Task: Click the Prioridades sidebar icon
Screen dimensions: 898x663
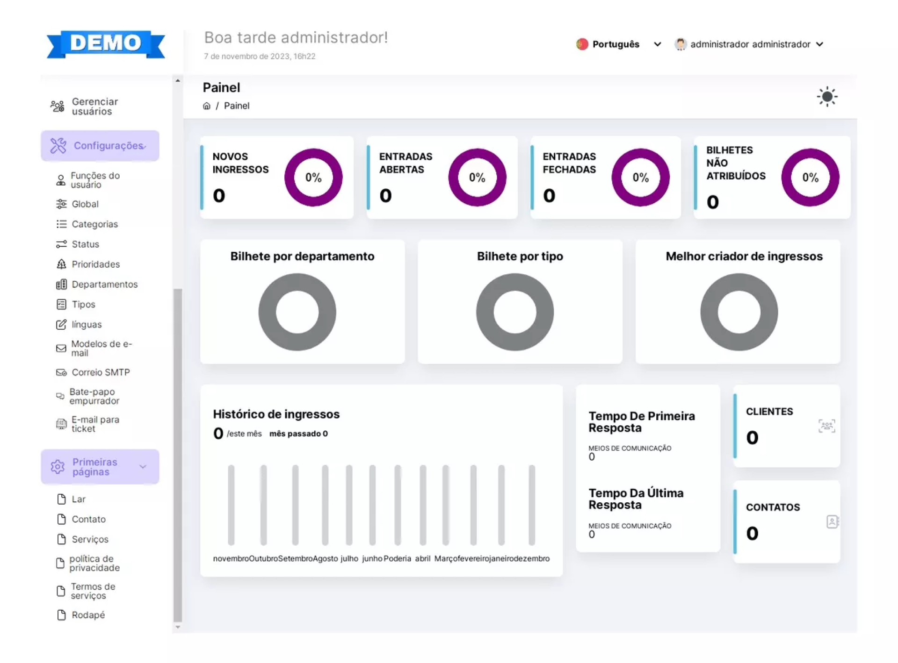Action: pos(61,264)
